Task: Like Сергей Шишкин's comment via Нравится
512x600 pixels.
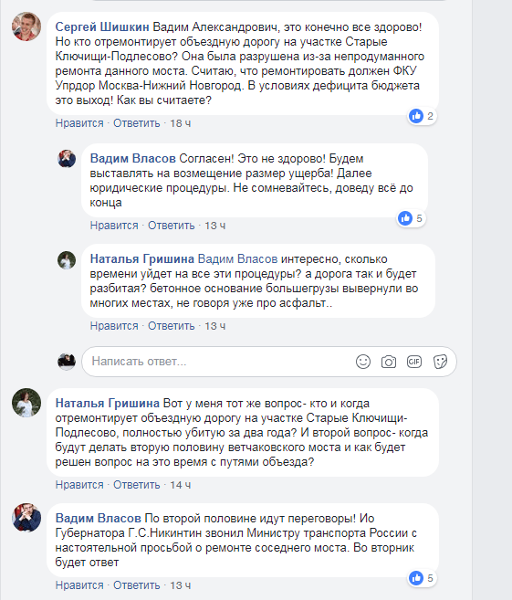Action: 79,123
